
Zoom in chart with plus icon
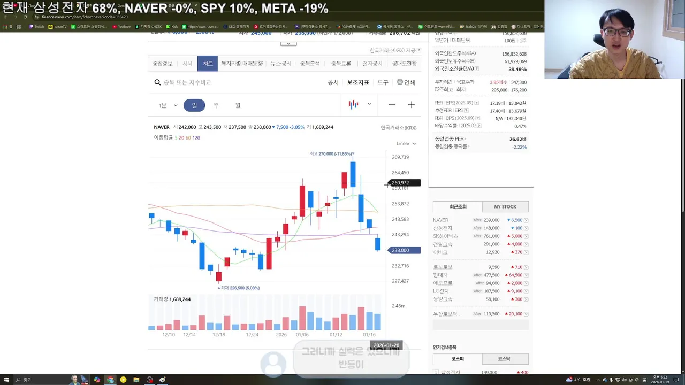click(411, 105)
